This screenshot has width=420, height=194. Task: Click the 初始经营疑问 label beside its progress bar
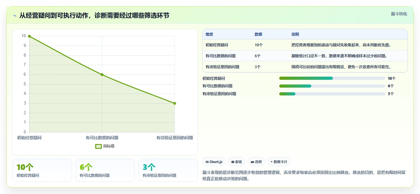(x=214, y=79)
